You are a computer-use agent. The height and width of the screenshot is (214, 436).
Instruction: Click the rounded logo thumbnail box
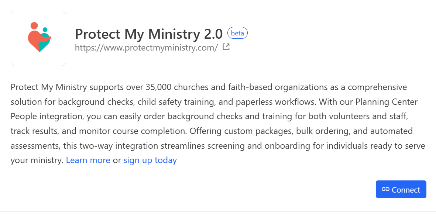pos(38,38)
